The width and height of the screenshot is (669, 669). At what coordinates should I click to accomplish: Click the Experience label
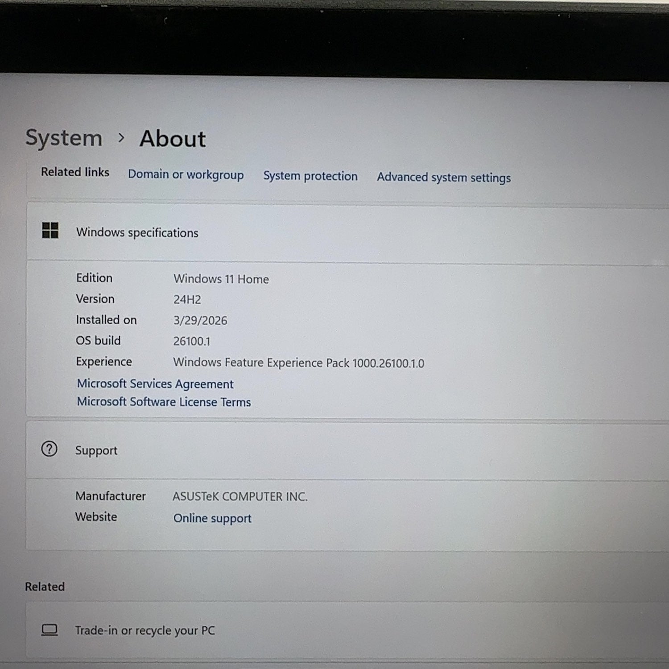point(104,361)
